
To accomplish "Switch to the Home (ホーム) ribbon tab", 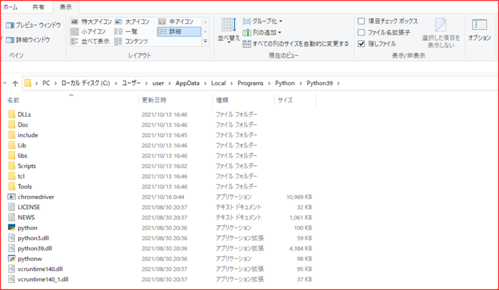I will (x=11, y=7).
